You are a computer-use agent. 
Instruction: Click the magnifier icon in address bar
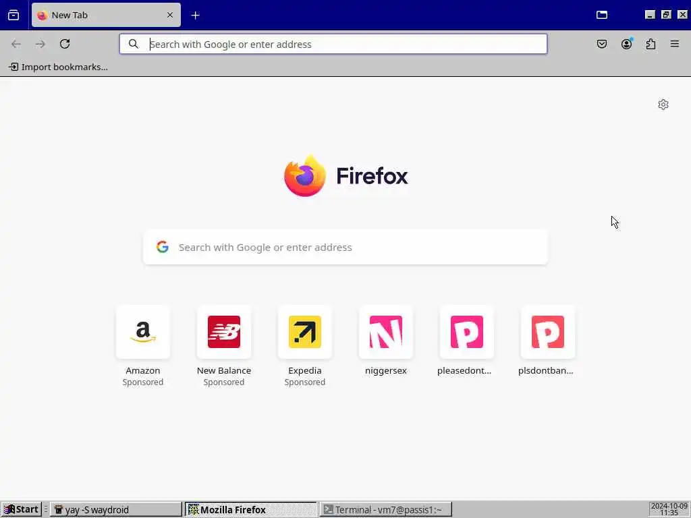pyautogui.click(x=134, y=44)
